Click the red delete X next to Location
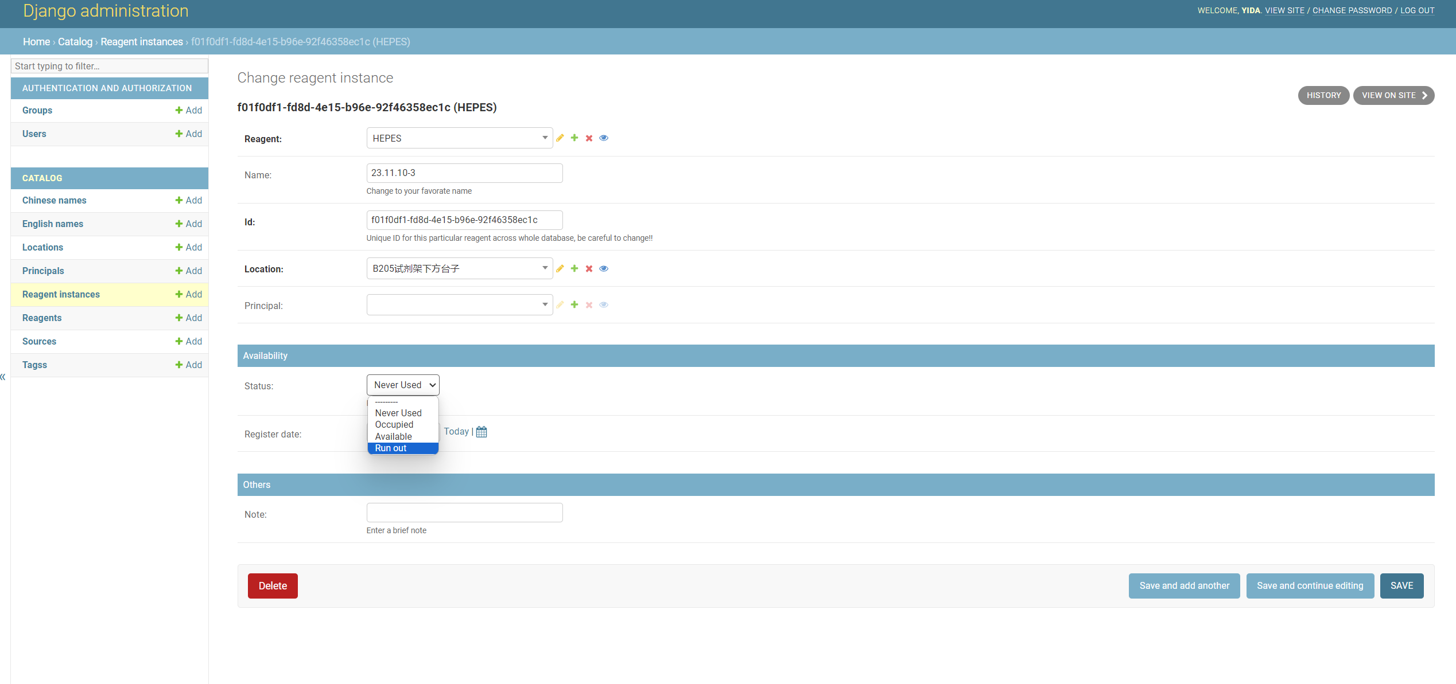This screenshot has height=684, width=1456. (589, 268)
